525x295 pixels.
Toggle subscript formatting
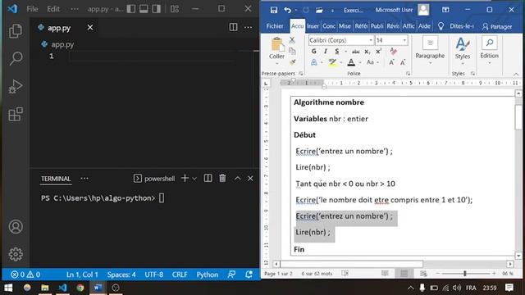click(x=367, y=52)
